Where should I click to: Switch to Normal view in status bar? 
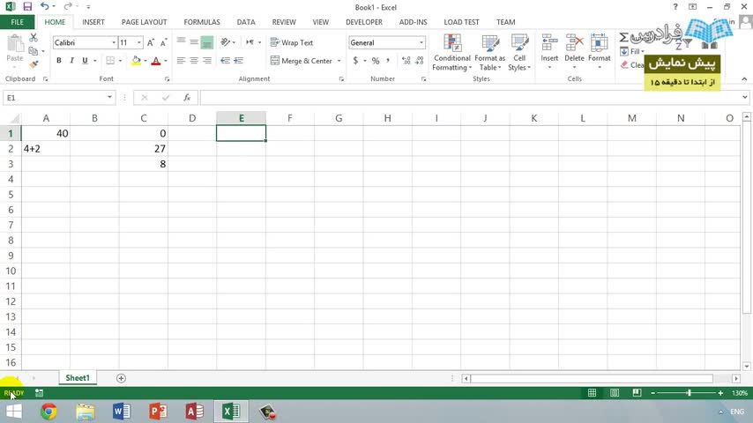593,393
